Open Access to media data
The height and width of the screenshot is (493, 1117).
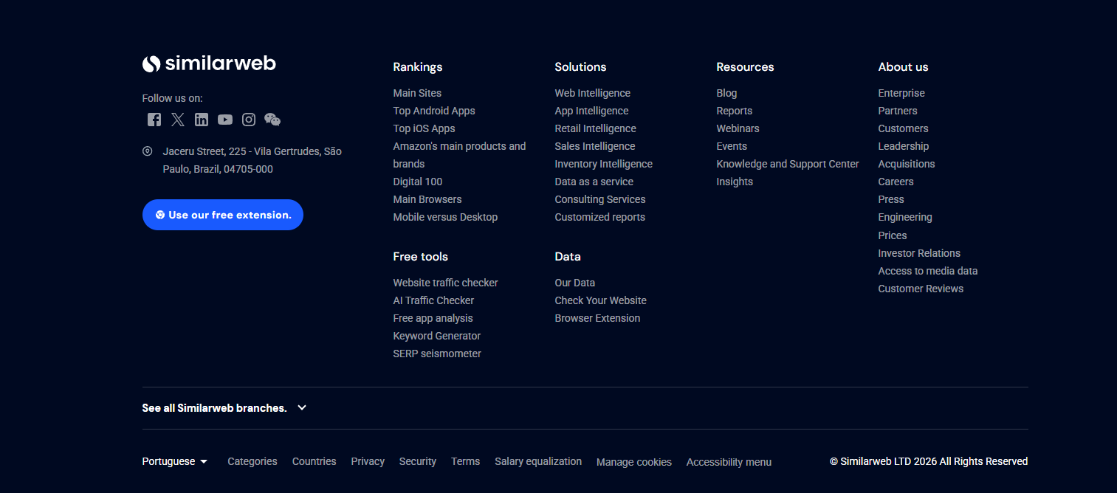[x=928, y=271]
